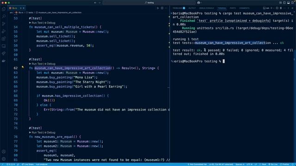Click rust-analyzer in status bar
Screen dimensions: 296x166
click(42, 164)
